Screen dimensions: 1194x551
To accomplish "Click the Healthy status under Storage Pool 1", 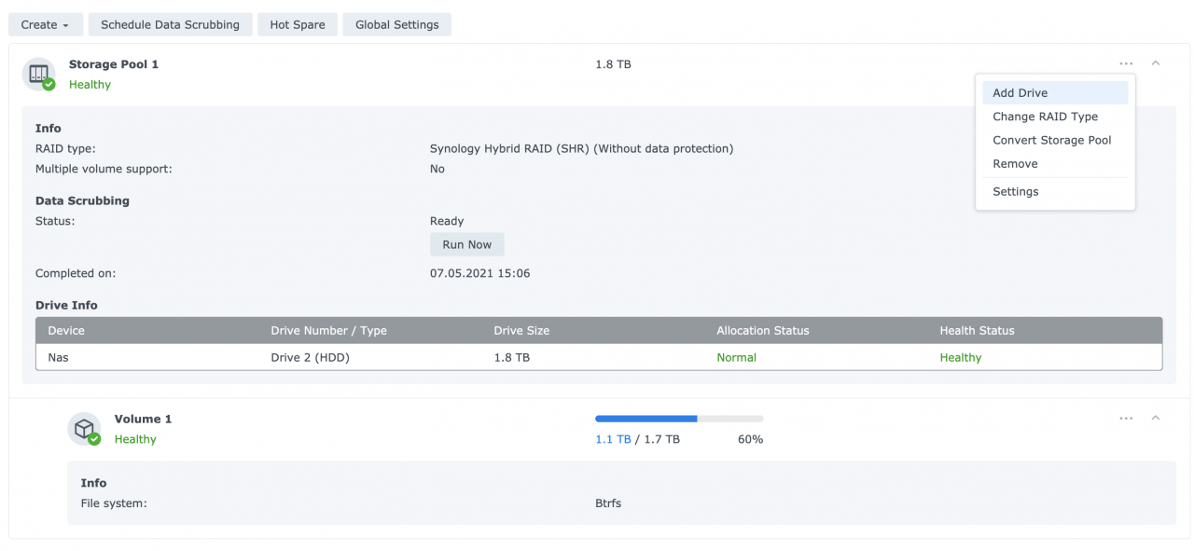I will tap(90, 84).
